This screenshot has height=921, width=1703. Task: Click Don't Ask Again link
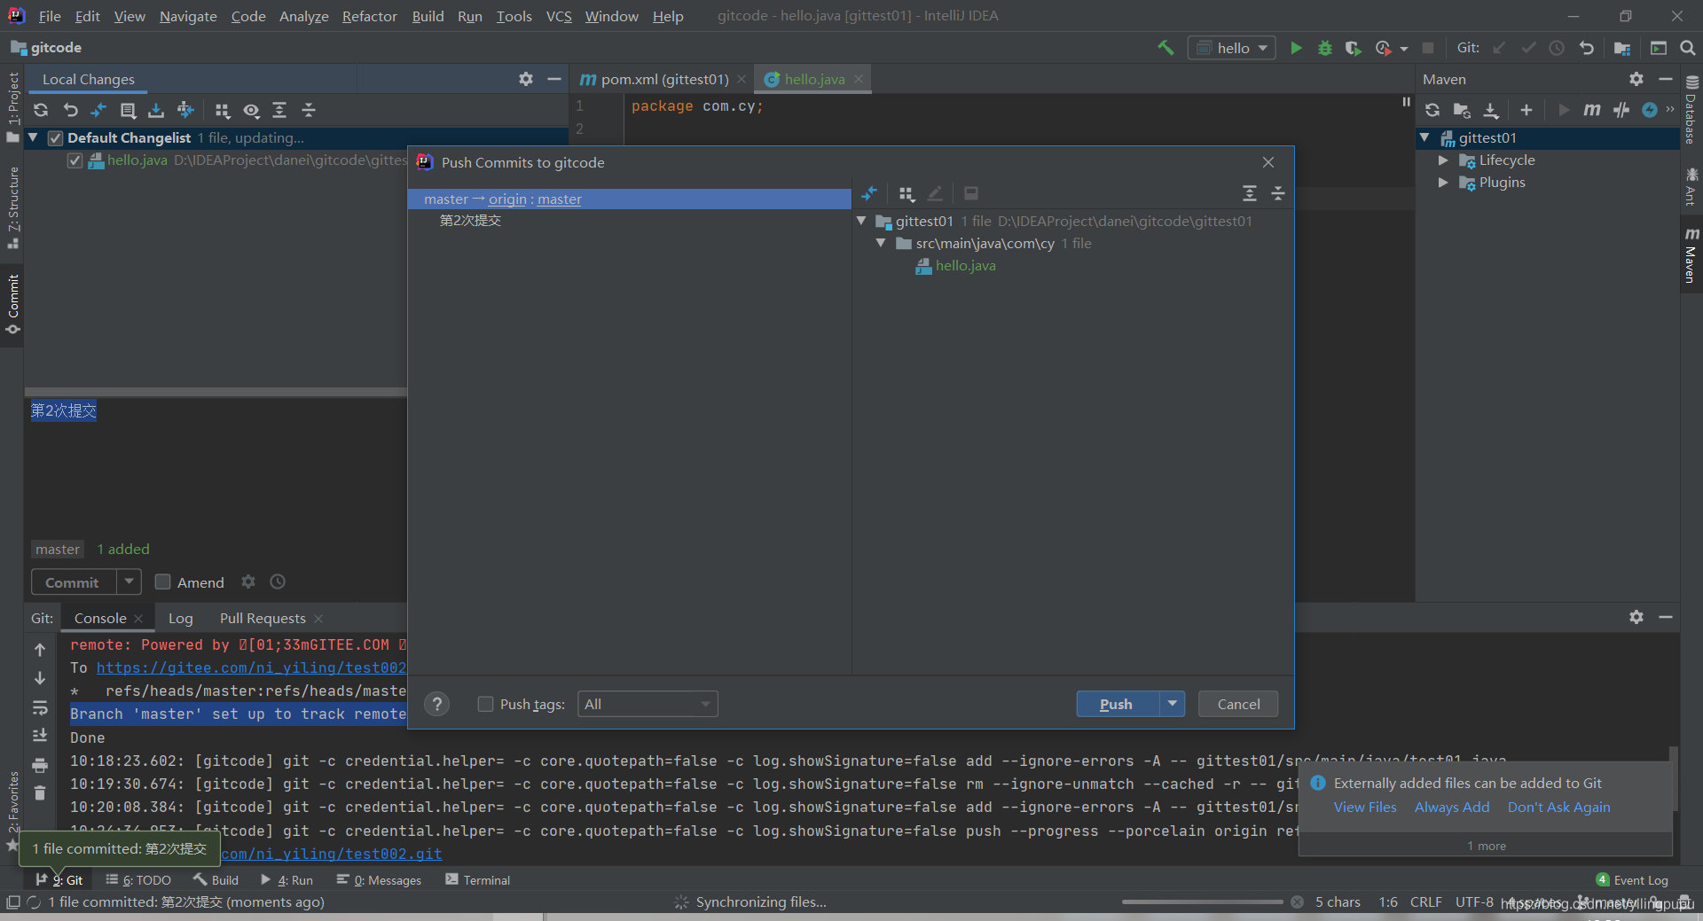1558,807
